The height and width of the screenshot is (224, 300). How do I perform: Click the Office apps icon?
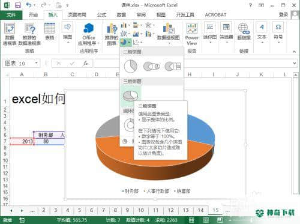[x=89, y=34]
